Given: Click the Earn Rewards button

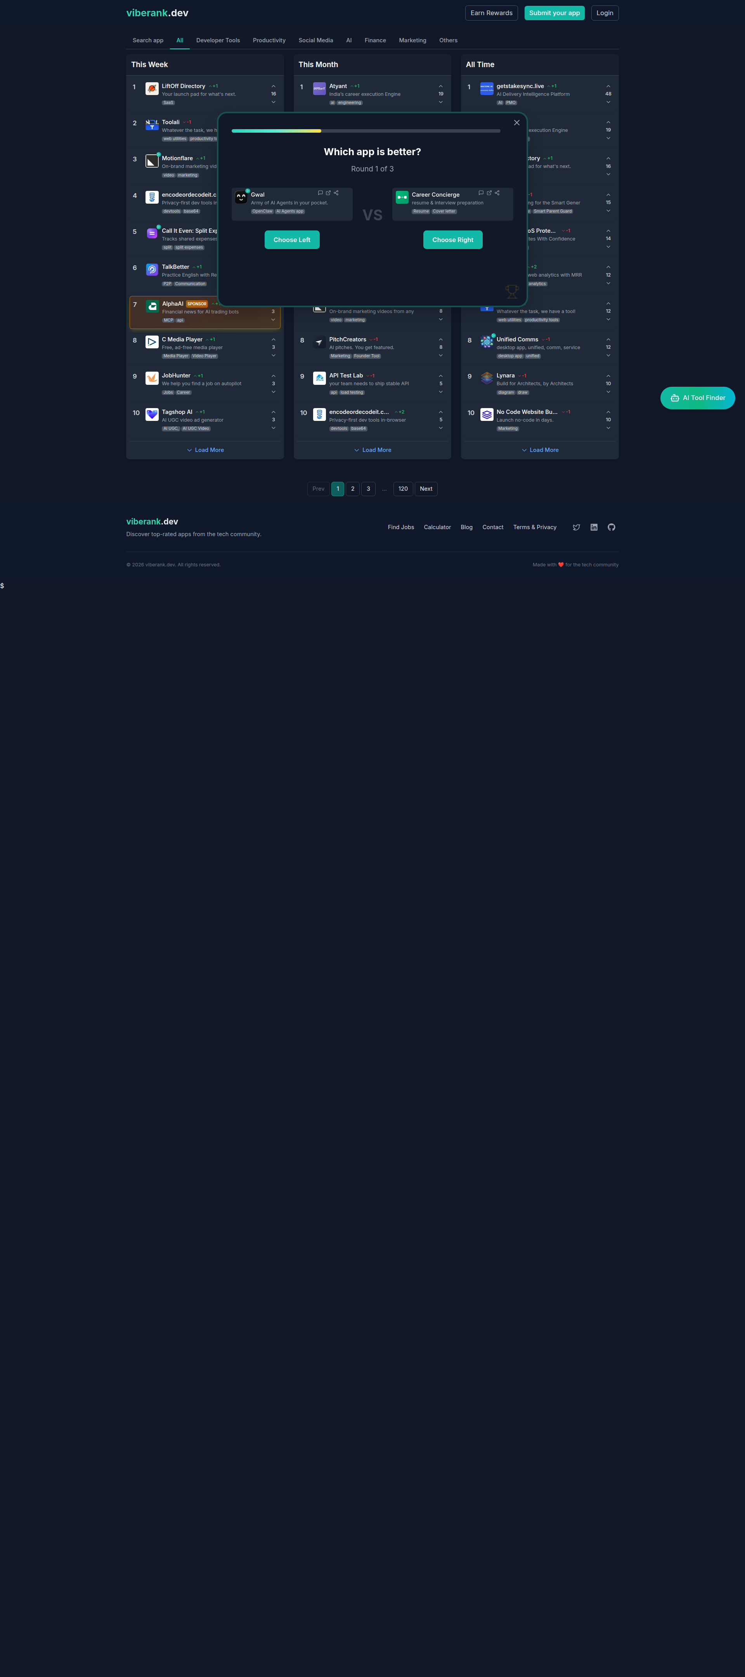Looking at the screenshot, I should tap(492, 13).
